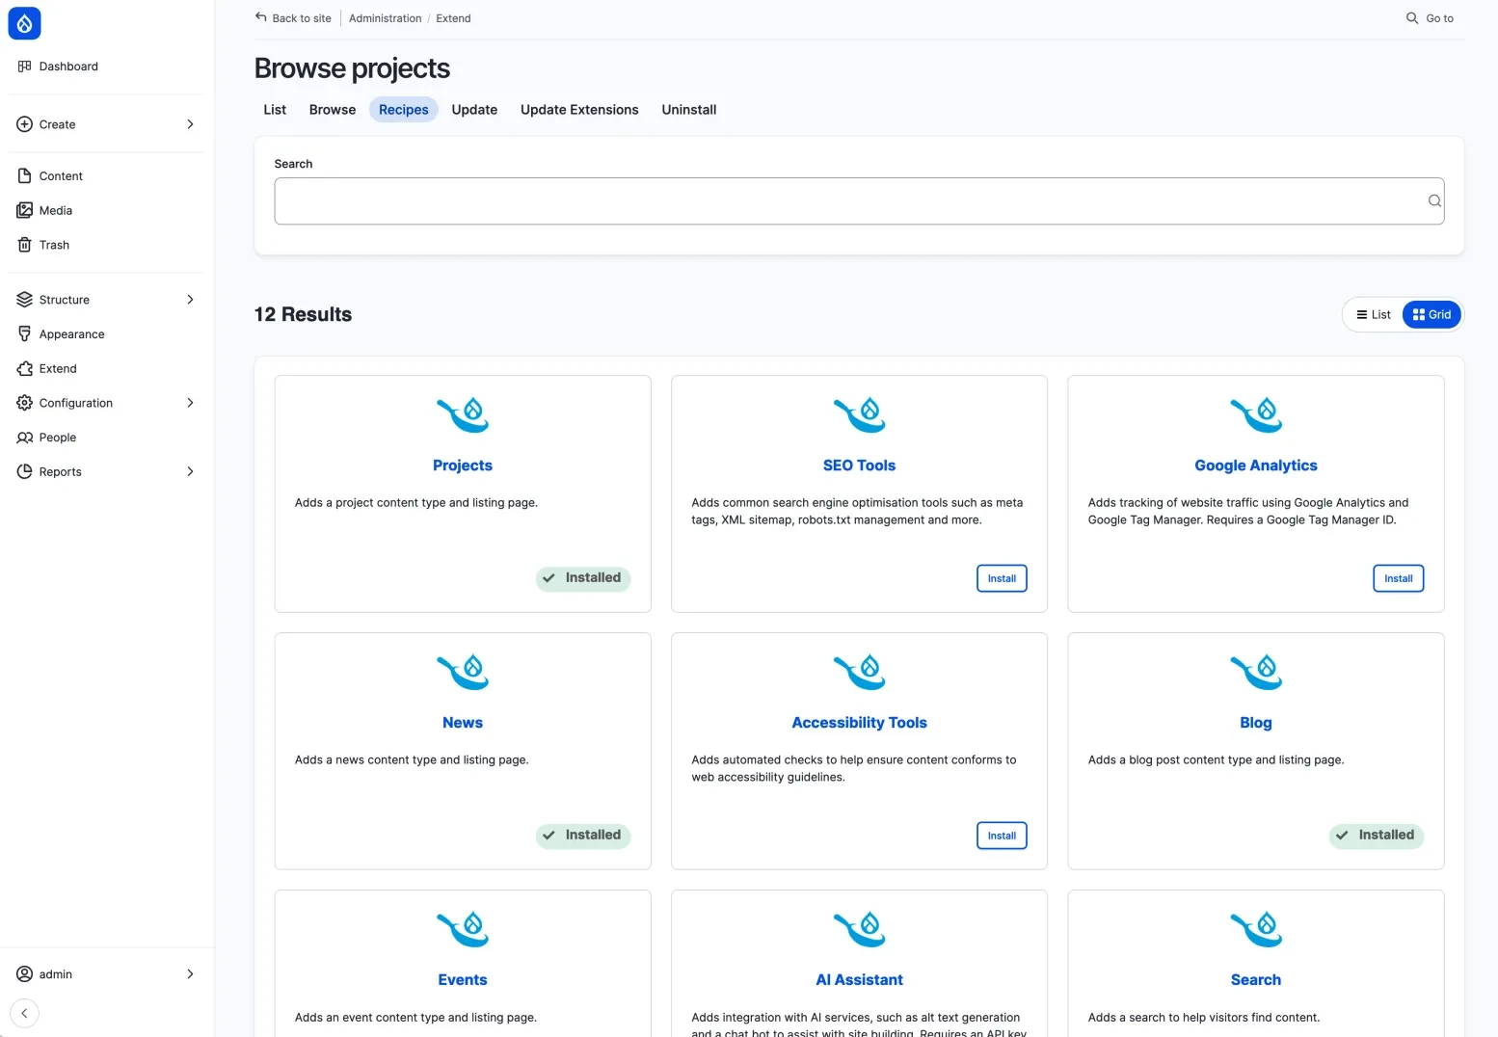The width and height of the screenshot is (1498, 1037).
Task: Open the Update tab
Action: coord(474,110)
